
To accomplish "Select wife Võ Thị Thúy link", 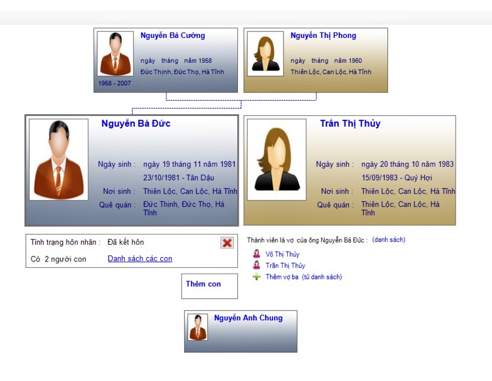I will coord(282,254).
